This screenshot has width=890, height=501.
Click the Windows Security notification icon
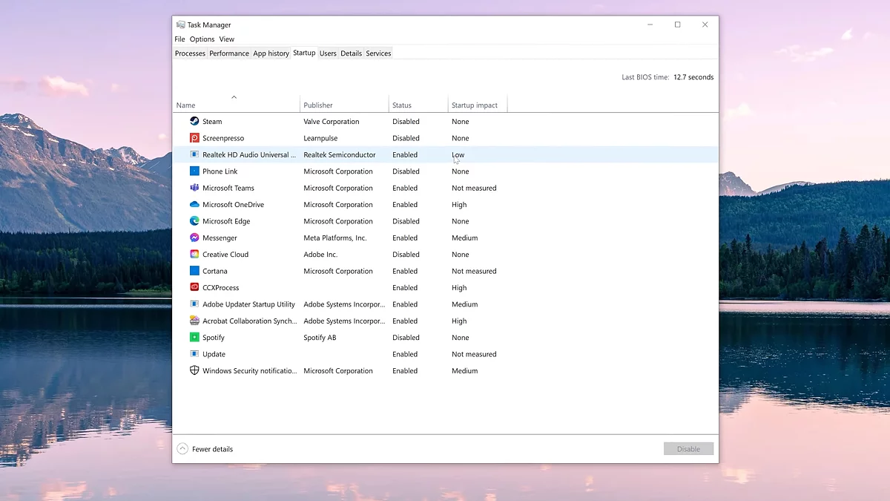tap(195, 370)
